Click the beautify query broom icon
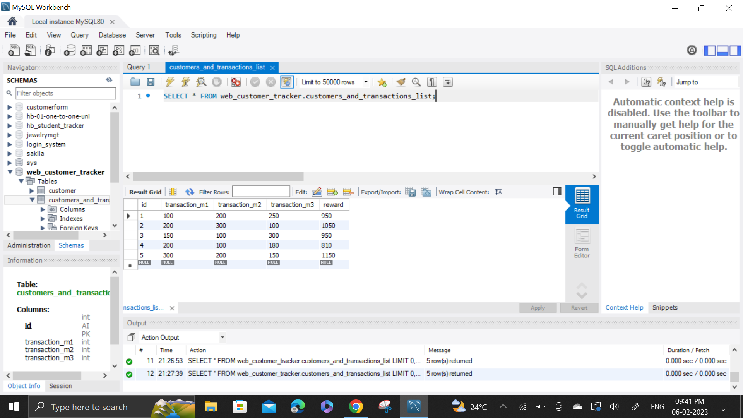Screen dimensions: 743x418 (x=401, y=82)
